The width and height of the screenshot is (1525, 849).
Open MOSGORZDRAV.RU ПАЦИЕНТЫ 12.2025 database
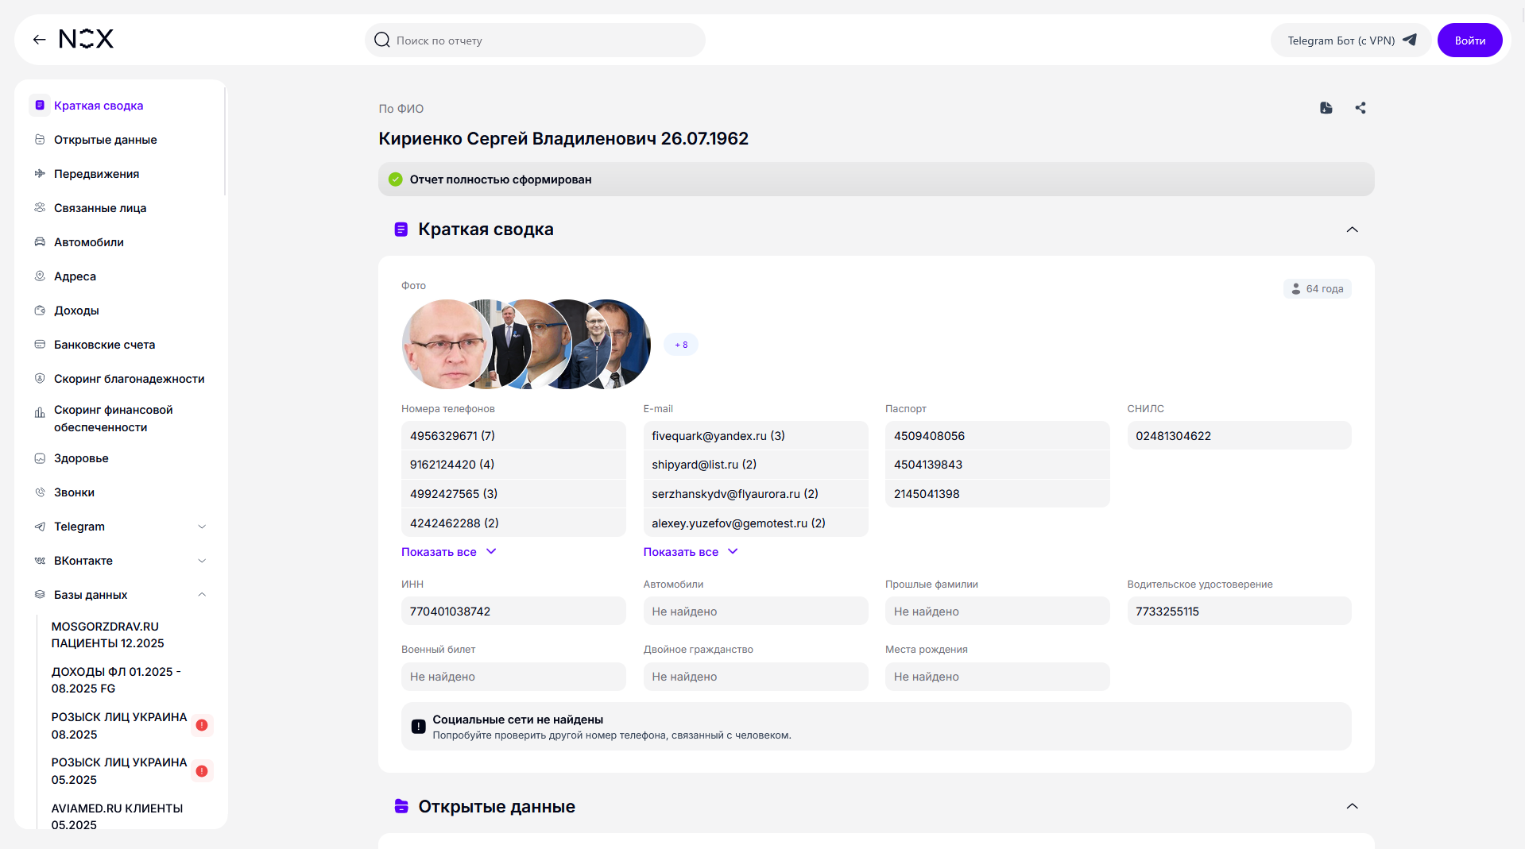(108, 635)
